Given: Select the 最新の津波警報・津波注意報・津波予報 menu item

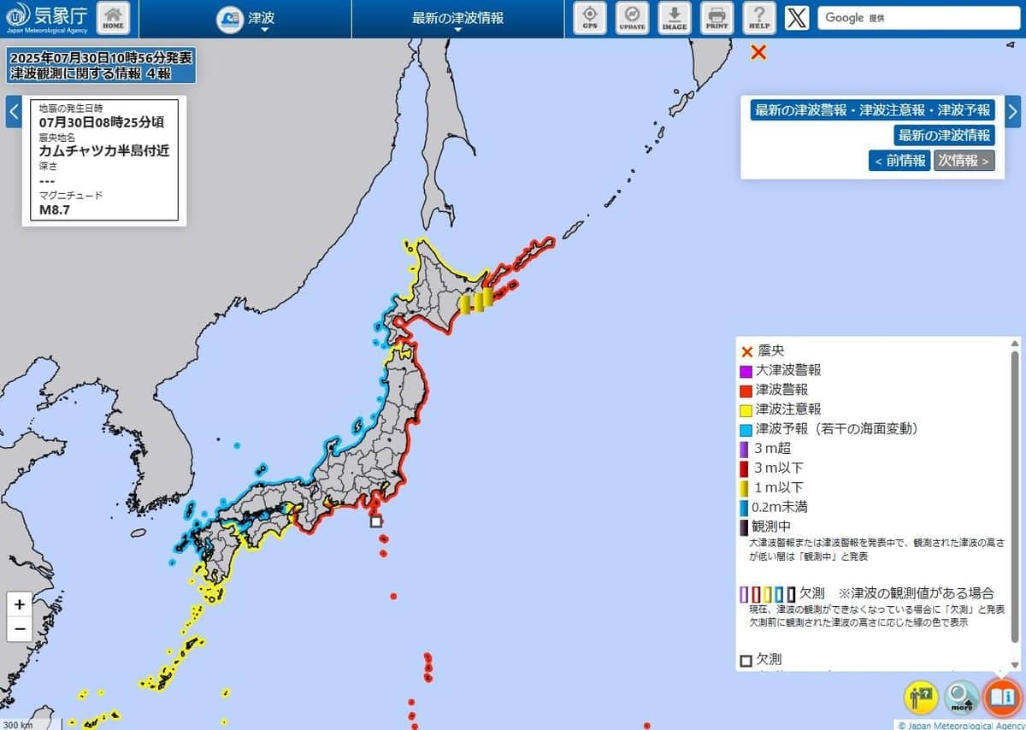Looking at the screenshot, I should pyautogui.click(x=873, y=109).
